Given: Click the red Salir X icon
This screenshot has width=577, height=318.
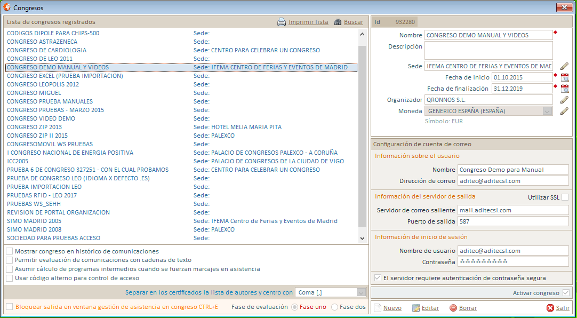Looking at the screenshot, I should coord(550,308).
